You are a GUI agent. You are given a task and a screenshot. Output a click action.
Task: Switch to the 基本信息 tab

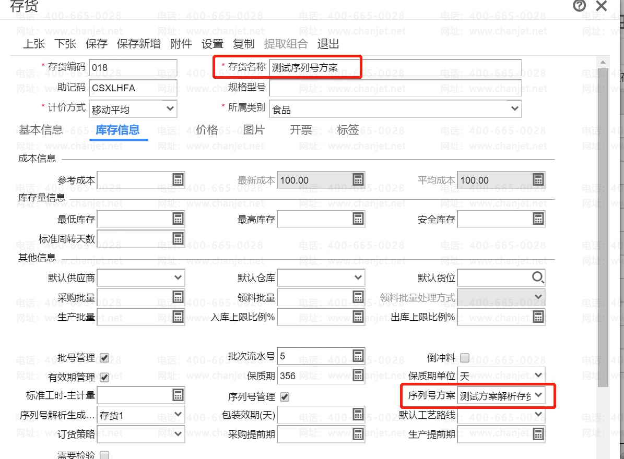[x=41, y=129]
